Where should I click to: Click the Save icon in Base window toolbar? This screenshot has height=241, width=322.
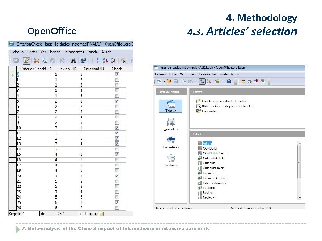(176, 81)
